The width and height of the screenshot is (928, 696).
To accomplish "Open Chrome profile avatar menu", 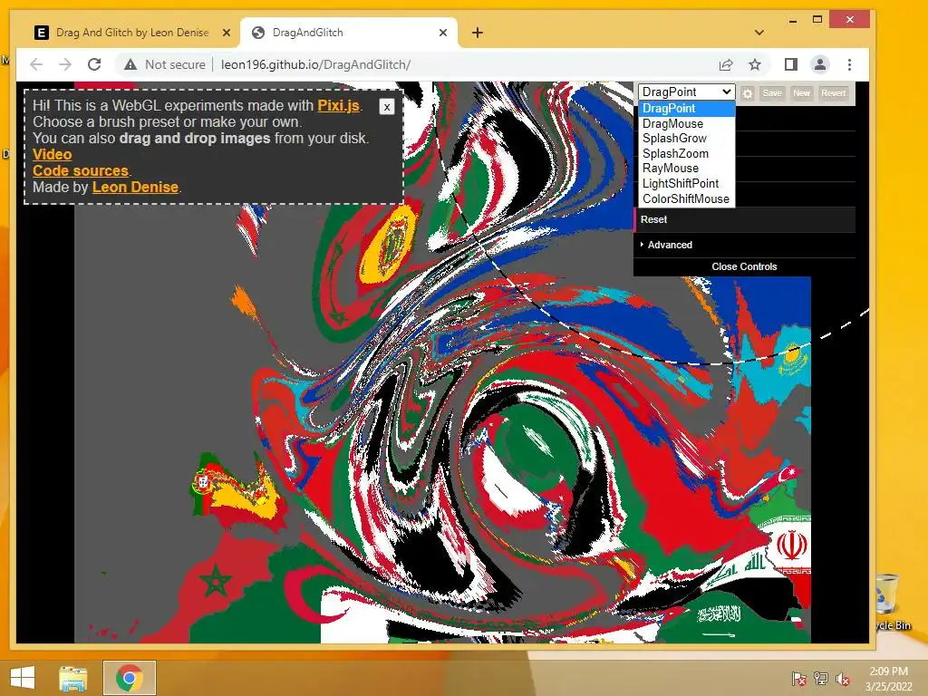I will pyautogui.click(x=819, y=64).
